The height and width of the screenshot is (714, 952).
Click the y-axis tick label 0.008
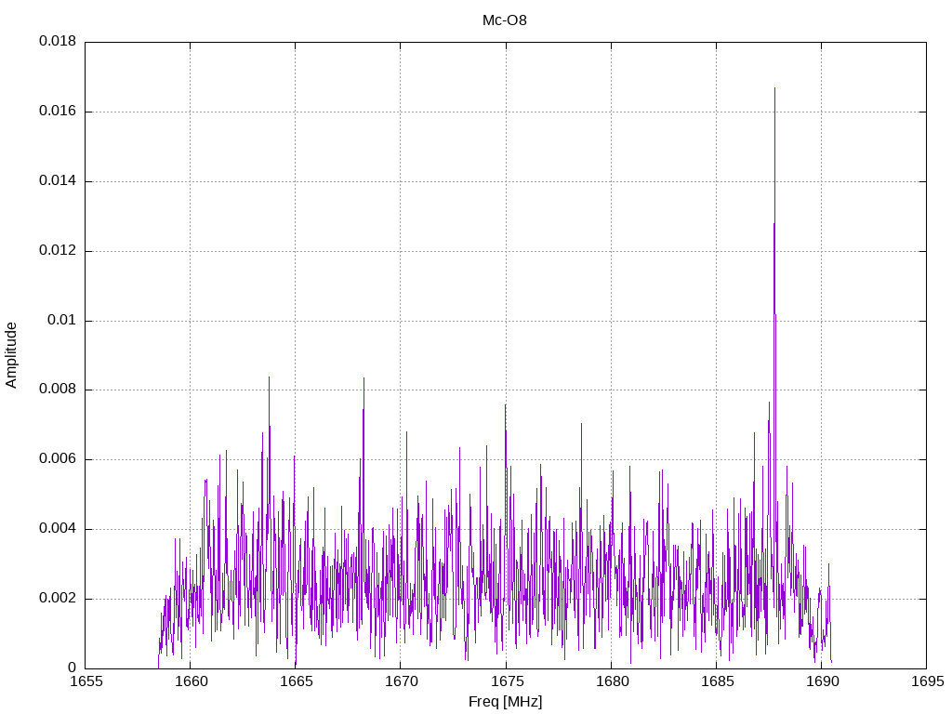tap(58, 390)
